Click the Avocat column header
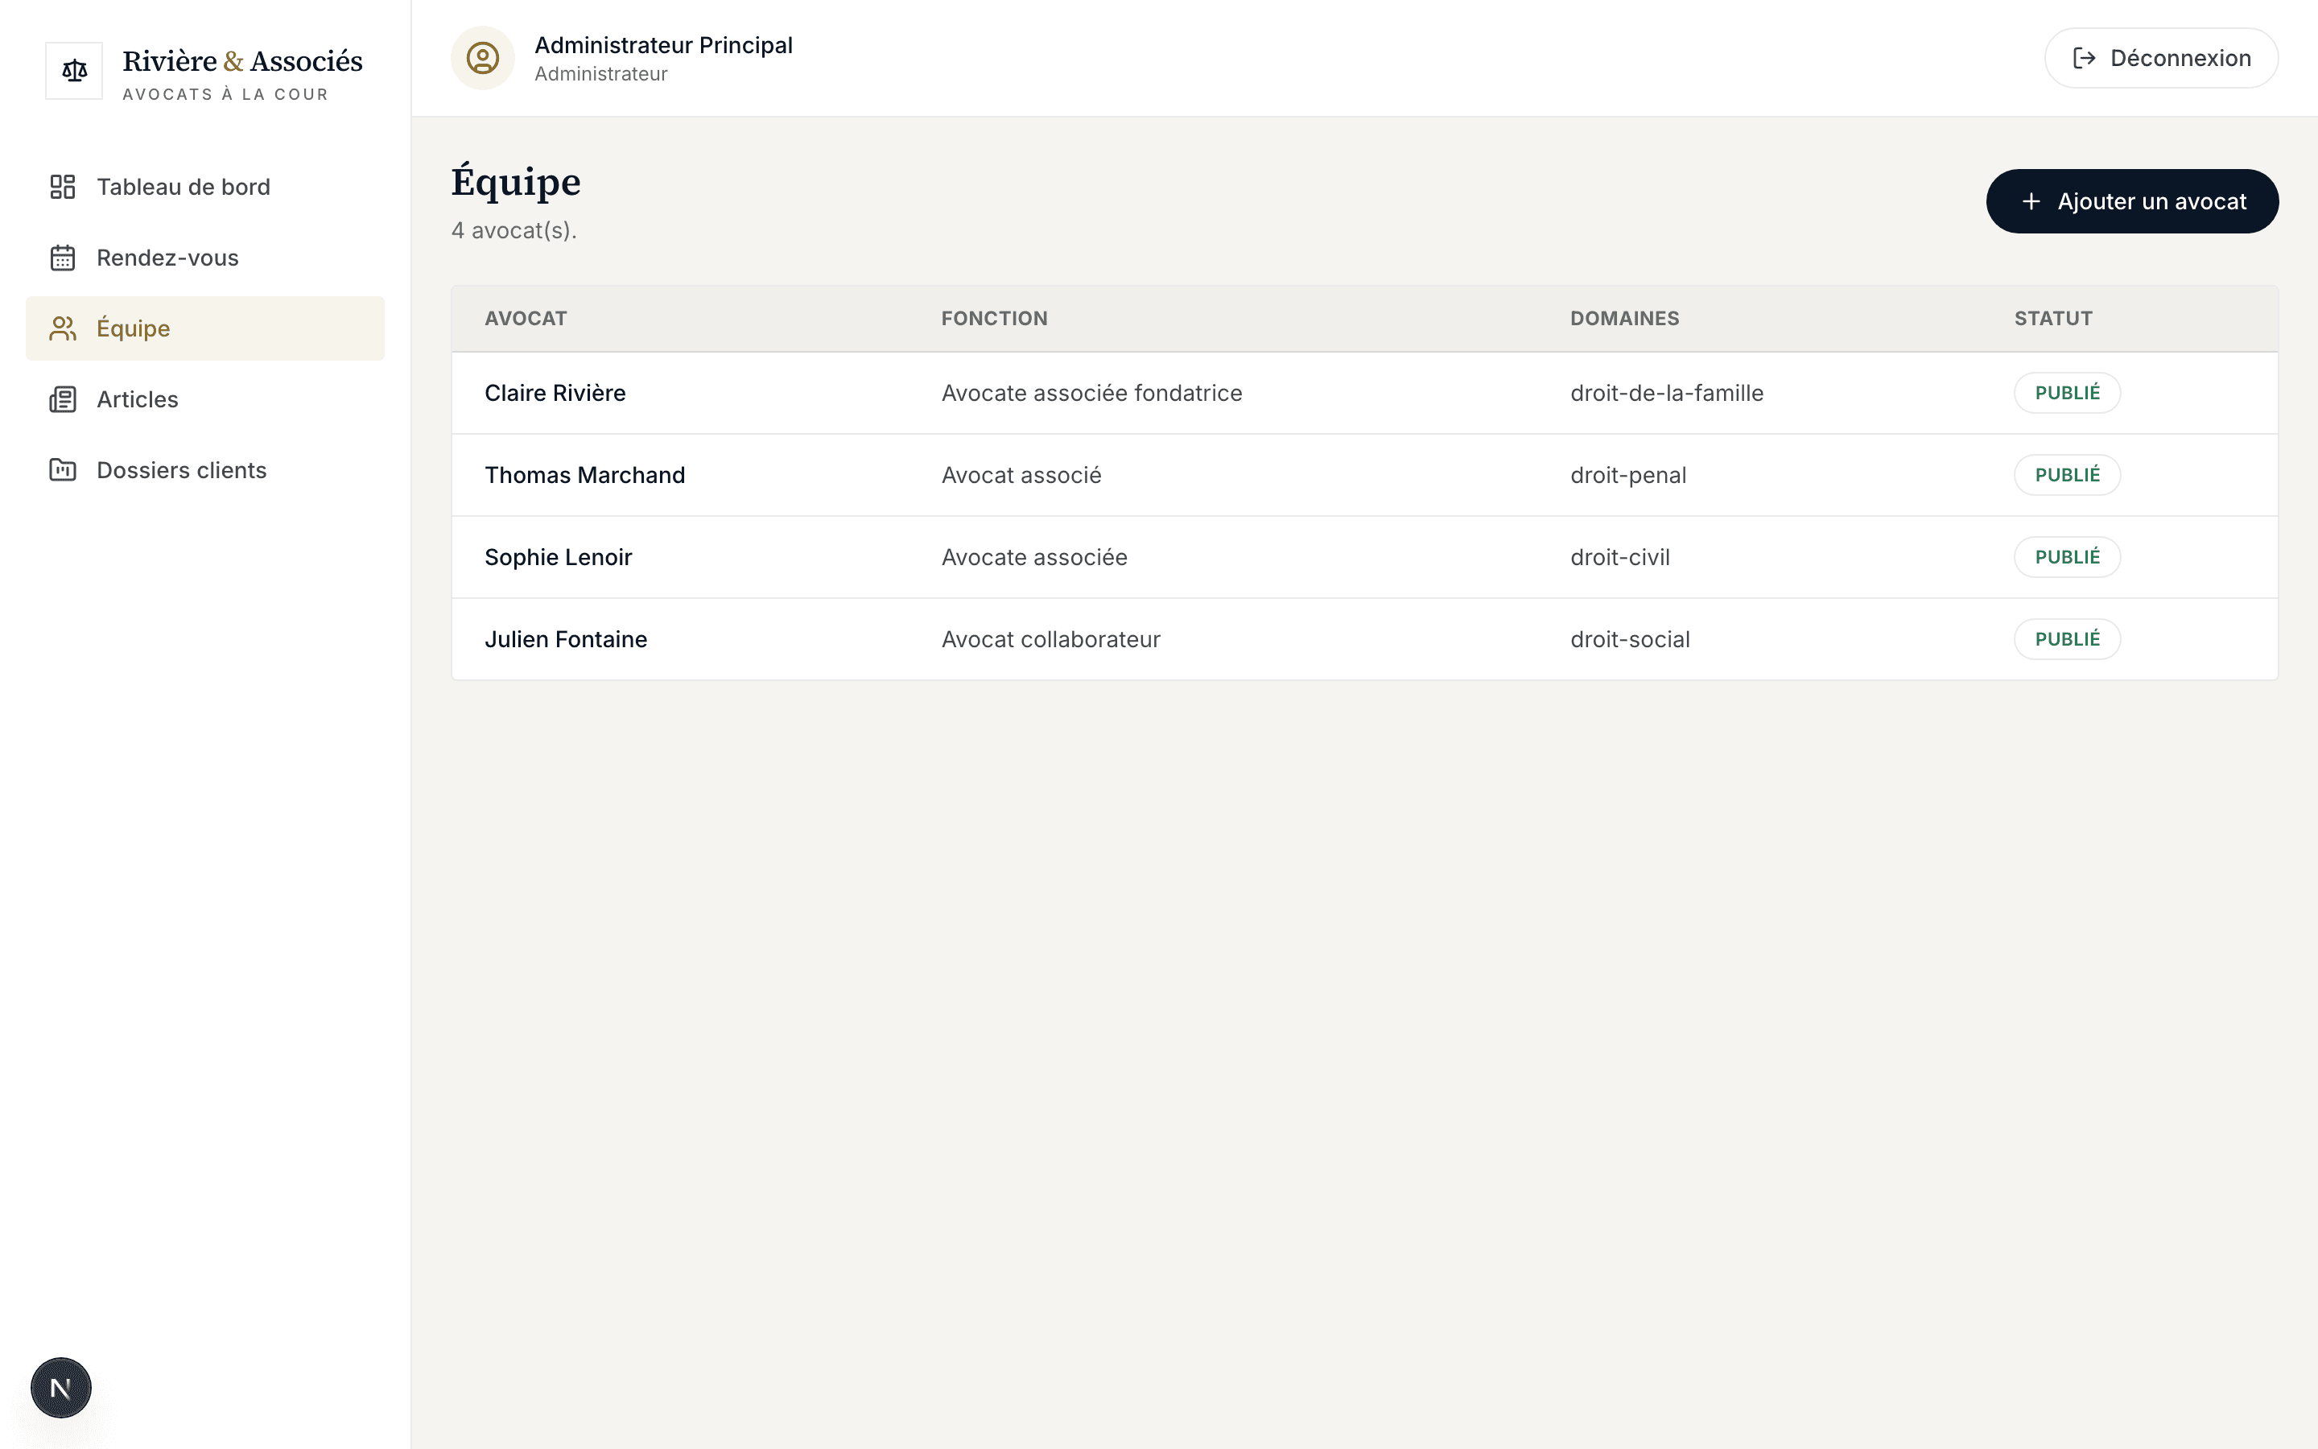 coord(526,318)
